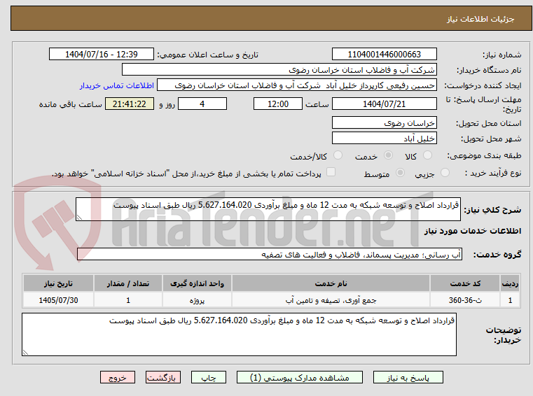Click service name cell جمع آوری، تصفیه و تامین آب
Image resolution: width=533 pixels, height=396 pixels.
pyautogui.click(x=331, y=300)
